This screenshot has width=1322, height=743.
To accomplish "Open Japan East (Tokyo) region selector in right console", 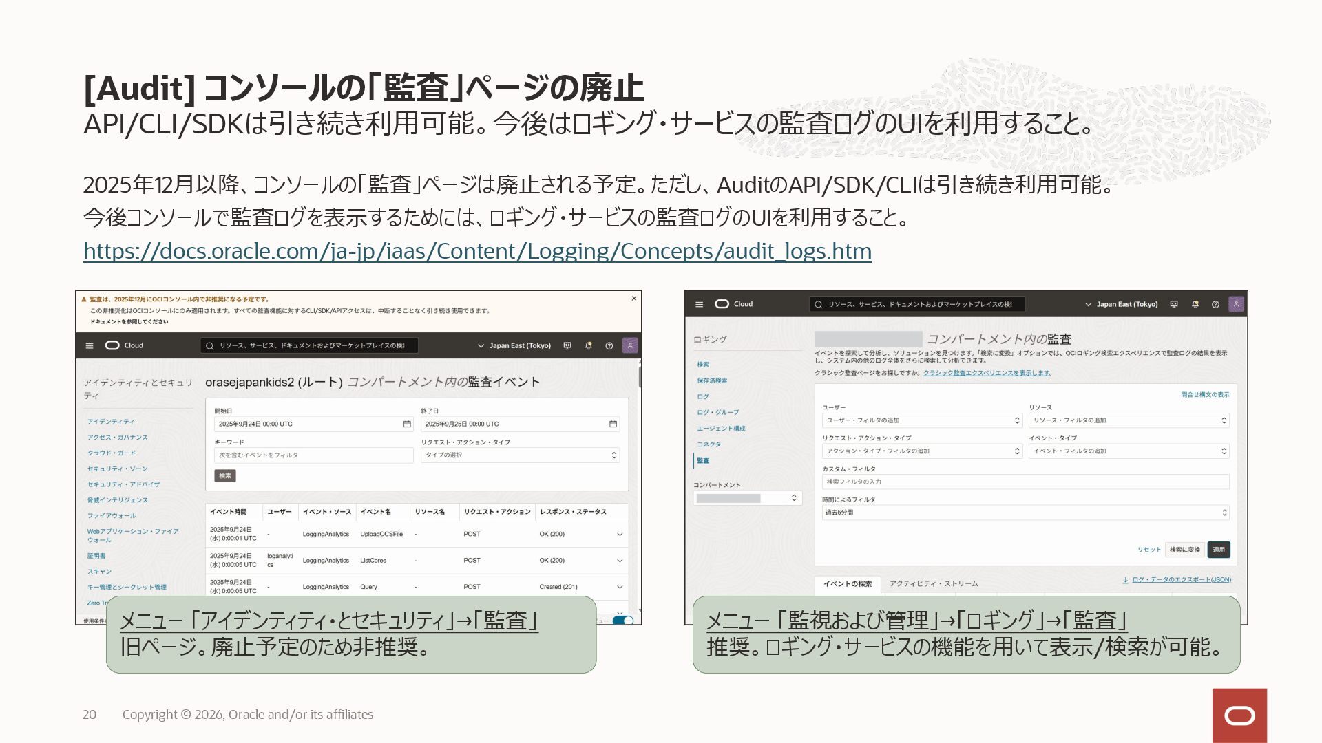I will 1121,304.
